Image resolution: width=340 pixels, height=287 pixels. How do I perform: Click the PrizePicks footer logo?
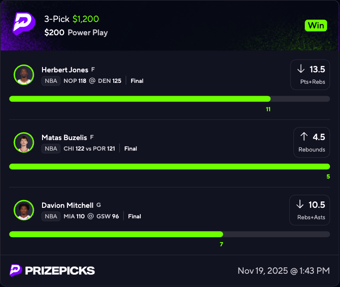point(52,270)
